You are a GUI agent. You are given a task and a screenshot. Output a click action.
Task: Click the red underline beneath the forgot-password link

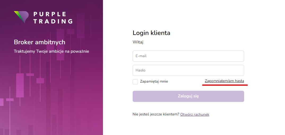[225, 85]
